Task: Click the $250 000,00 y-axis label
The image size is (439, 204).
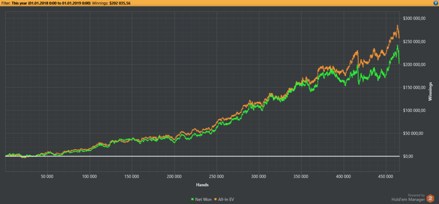Action: pos(414,42)
